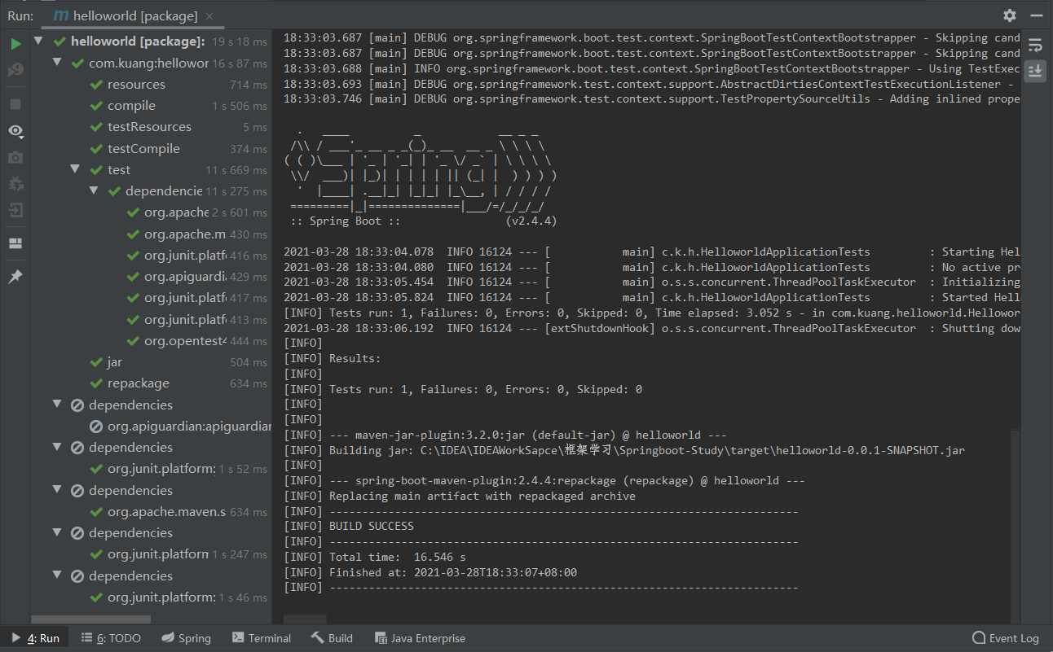The height and width of the screenshot is (652, 1053).
Task: Toggle scroll to end of console
Action: coord(1035,71)
